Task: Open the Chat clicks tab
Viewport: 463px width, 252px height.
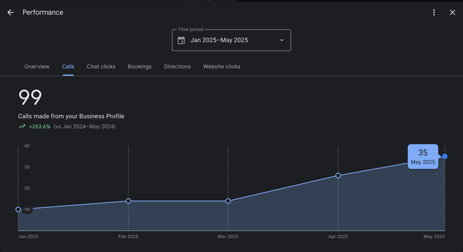Action: click(101, 67)
